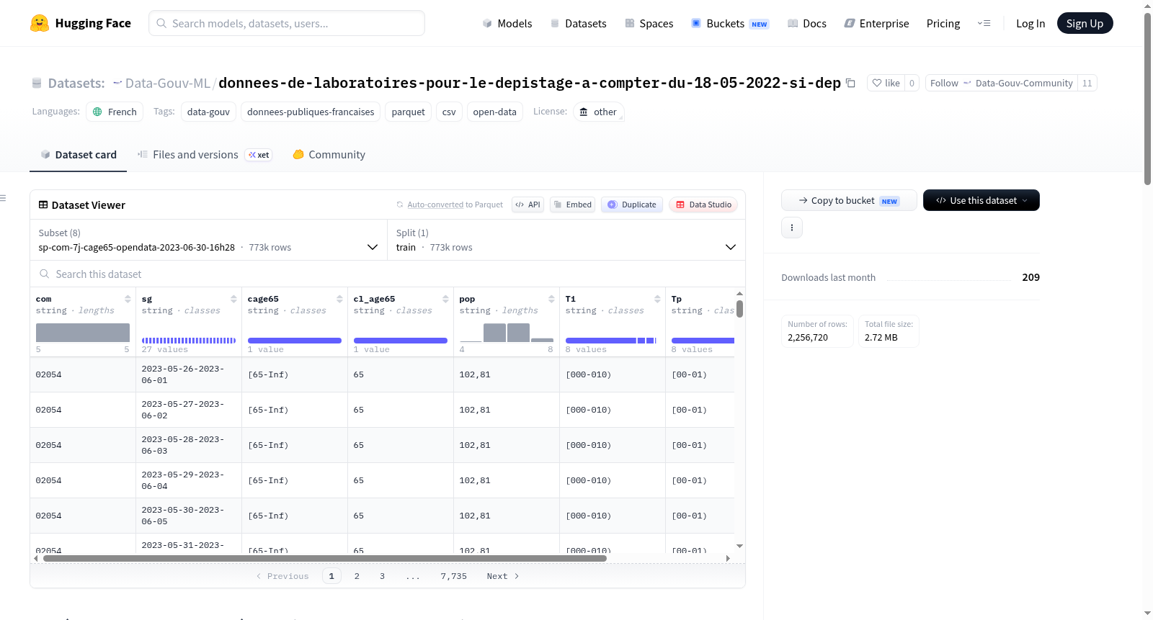The width and height of the screenshot is (1153, 620).
Task: Click the API button
Action: coord(527,205)
